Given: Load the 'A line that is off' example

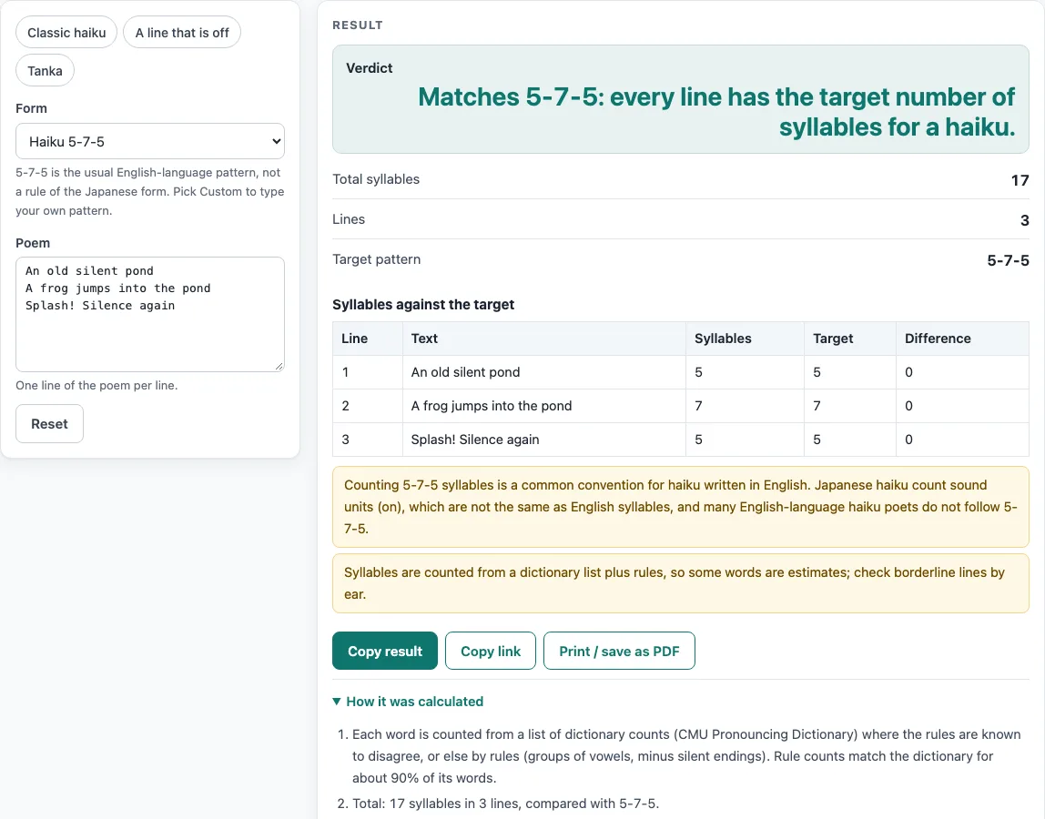Looking at the screenshot, I should pos(182,33).
